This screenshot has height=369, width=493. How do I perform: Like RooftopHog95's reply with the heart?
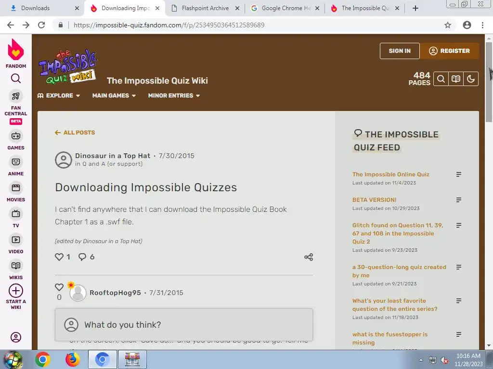[59, 287]
